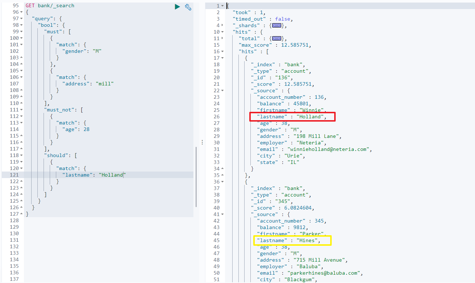The width and height of the screenshot is (475, 283).
Task: Click the "state" : "IL" line
Action: point(278,162)
